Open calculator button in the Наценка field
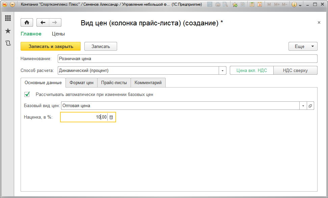This screenshot has width=328, height=198. 111,117
